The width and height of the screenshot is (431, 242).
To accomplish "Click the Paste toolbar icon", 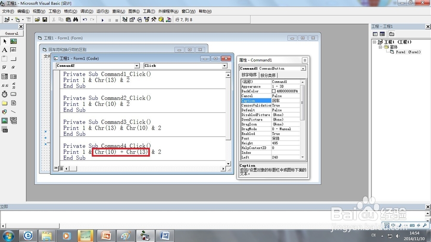I will tap(69, 19).
